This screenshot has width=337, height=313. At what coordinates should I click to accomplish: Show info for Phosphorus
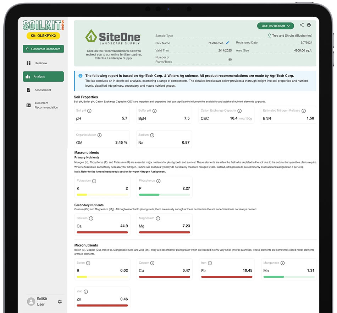coord(159,181)
